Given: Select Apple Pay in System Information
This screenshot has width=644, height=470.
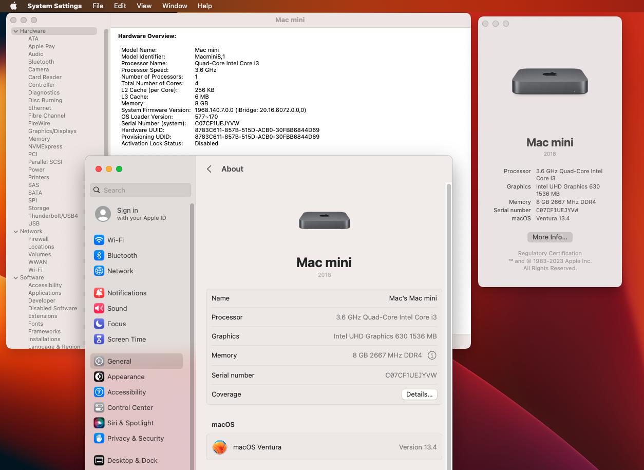Looking at the screenshot, I should [x=42, y=46].
